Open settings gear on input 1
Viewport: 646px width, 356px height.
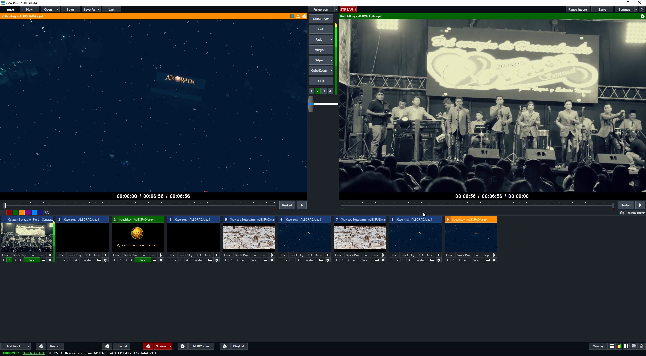tap(50, 260)
